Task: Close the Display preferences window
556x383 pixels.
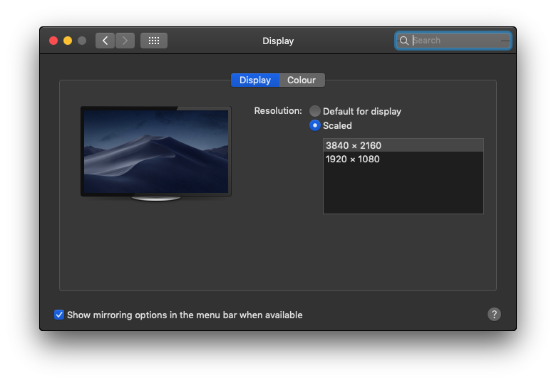Action: (x=53, y=41)
